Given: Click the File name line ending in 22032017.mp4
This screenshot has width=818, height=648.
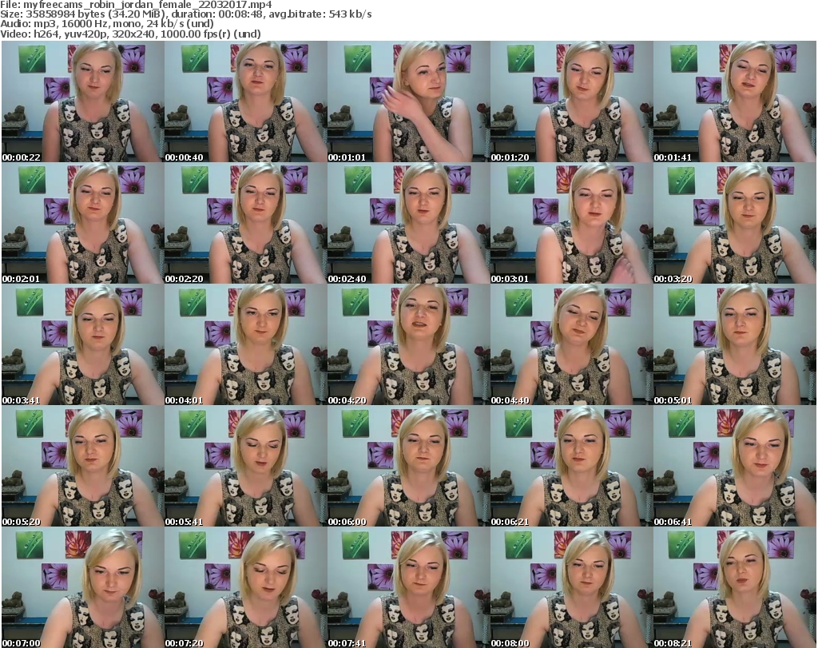Looking at the screenshot, I should coord(136,5).
